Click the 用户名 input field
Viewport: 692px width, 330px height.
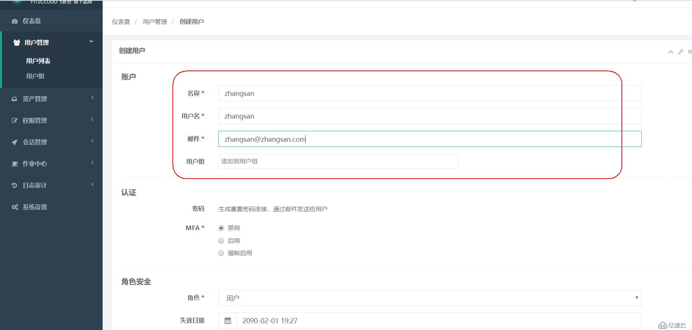(430, 116)
